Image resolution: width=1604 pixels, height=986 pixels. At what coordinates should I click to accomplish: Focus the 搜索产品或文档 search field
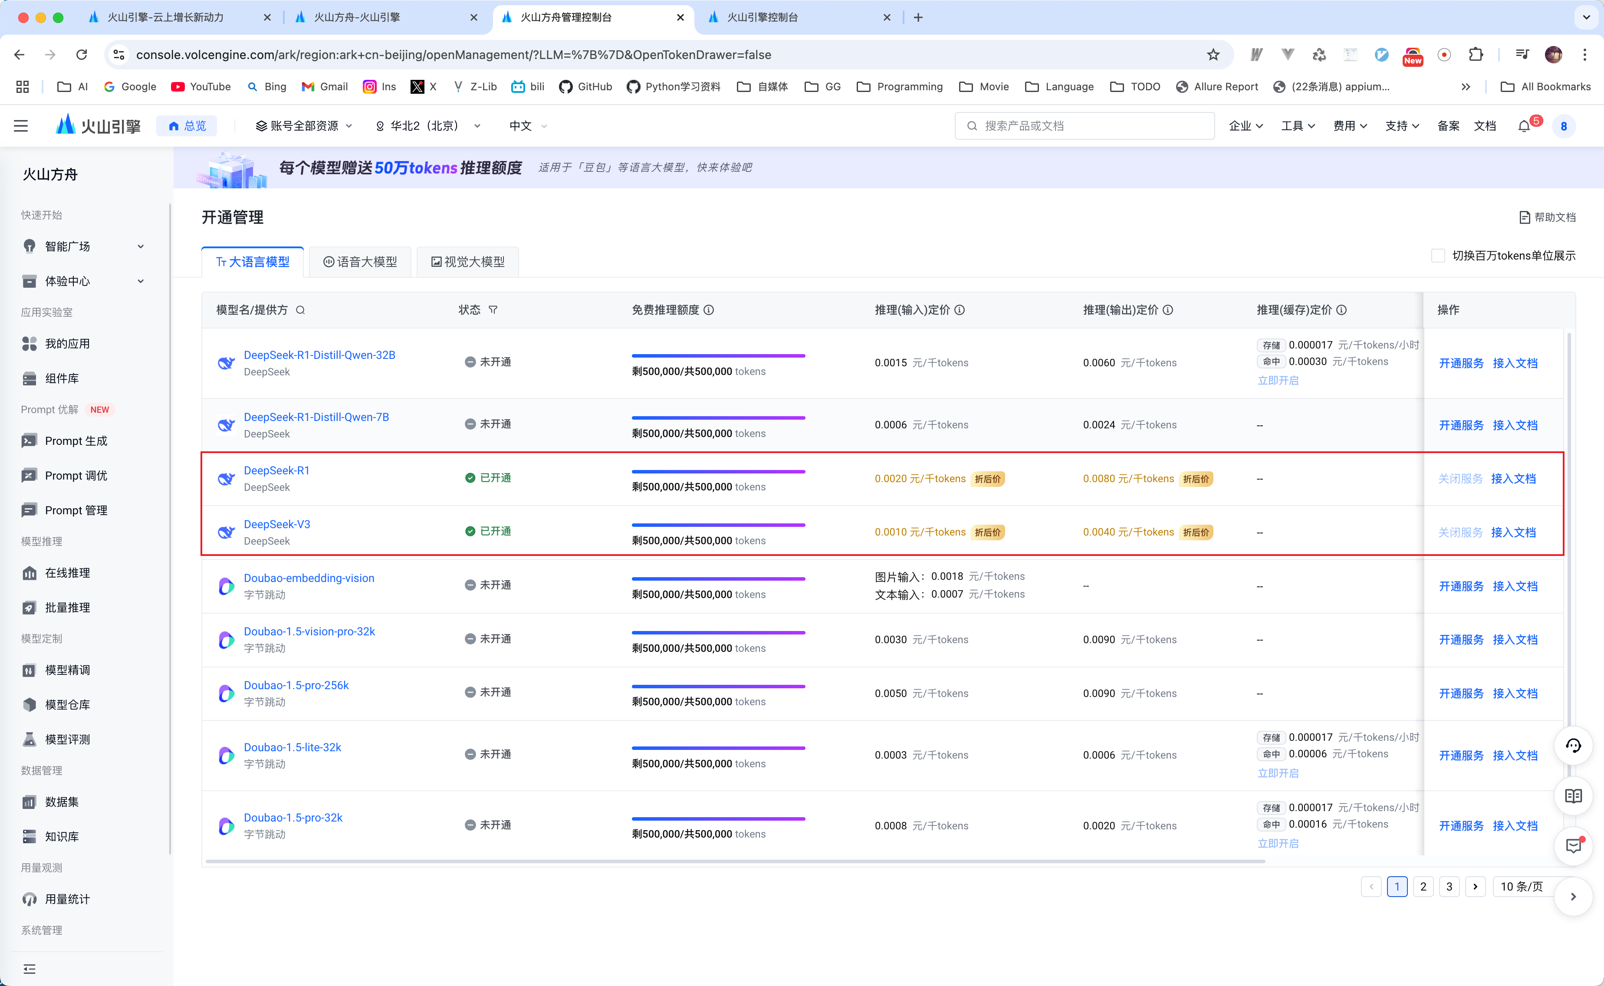point(1085,126)
